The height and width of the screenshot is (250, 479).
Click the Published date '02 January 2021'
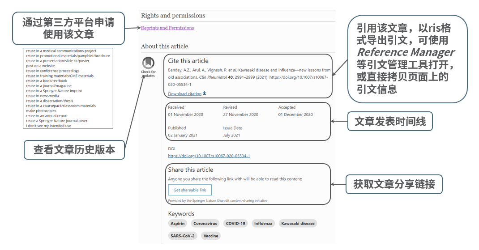183,135
